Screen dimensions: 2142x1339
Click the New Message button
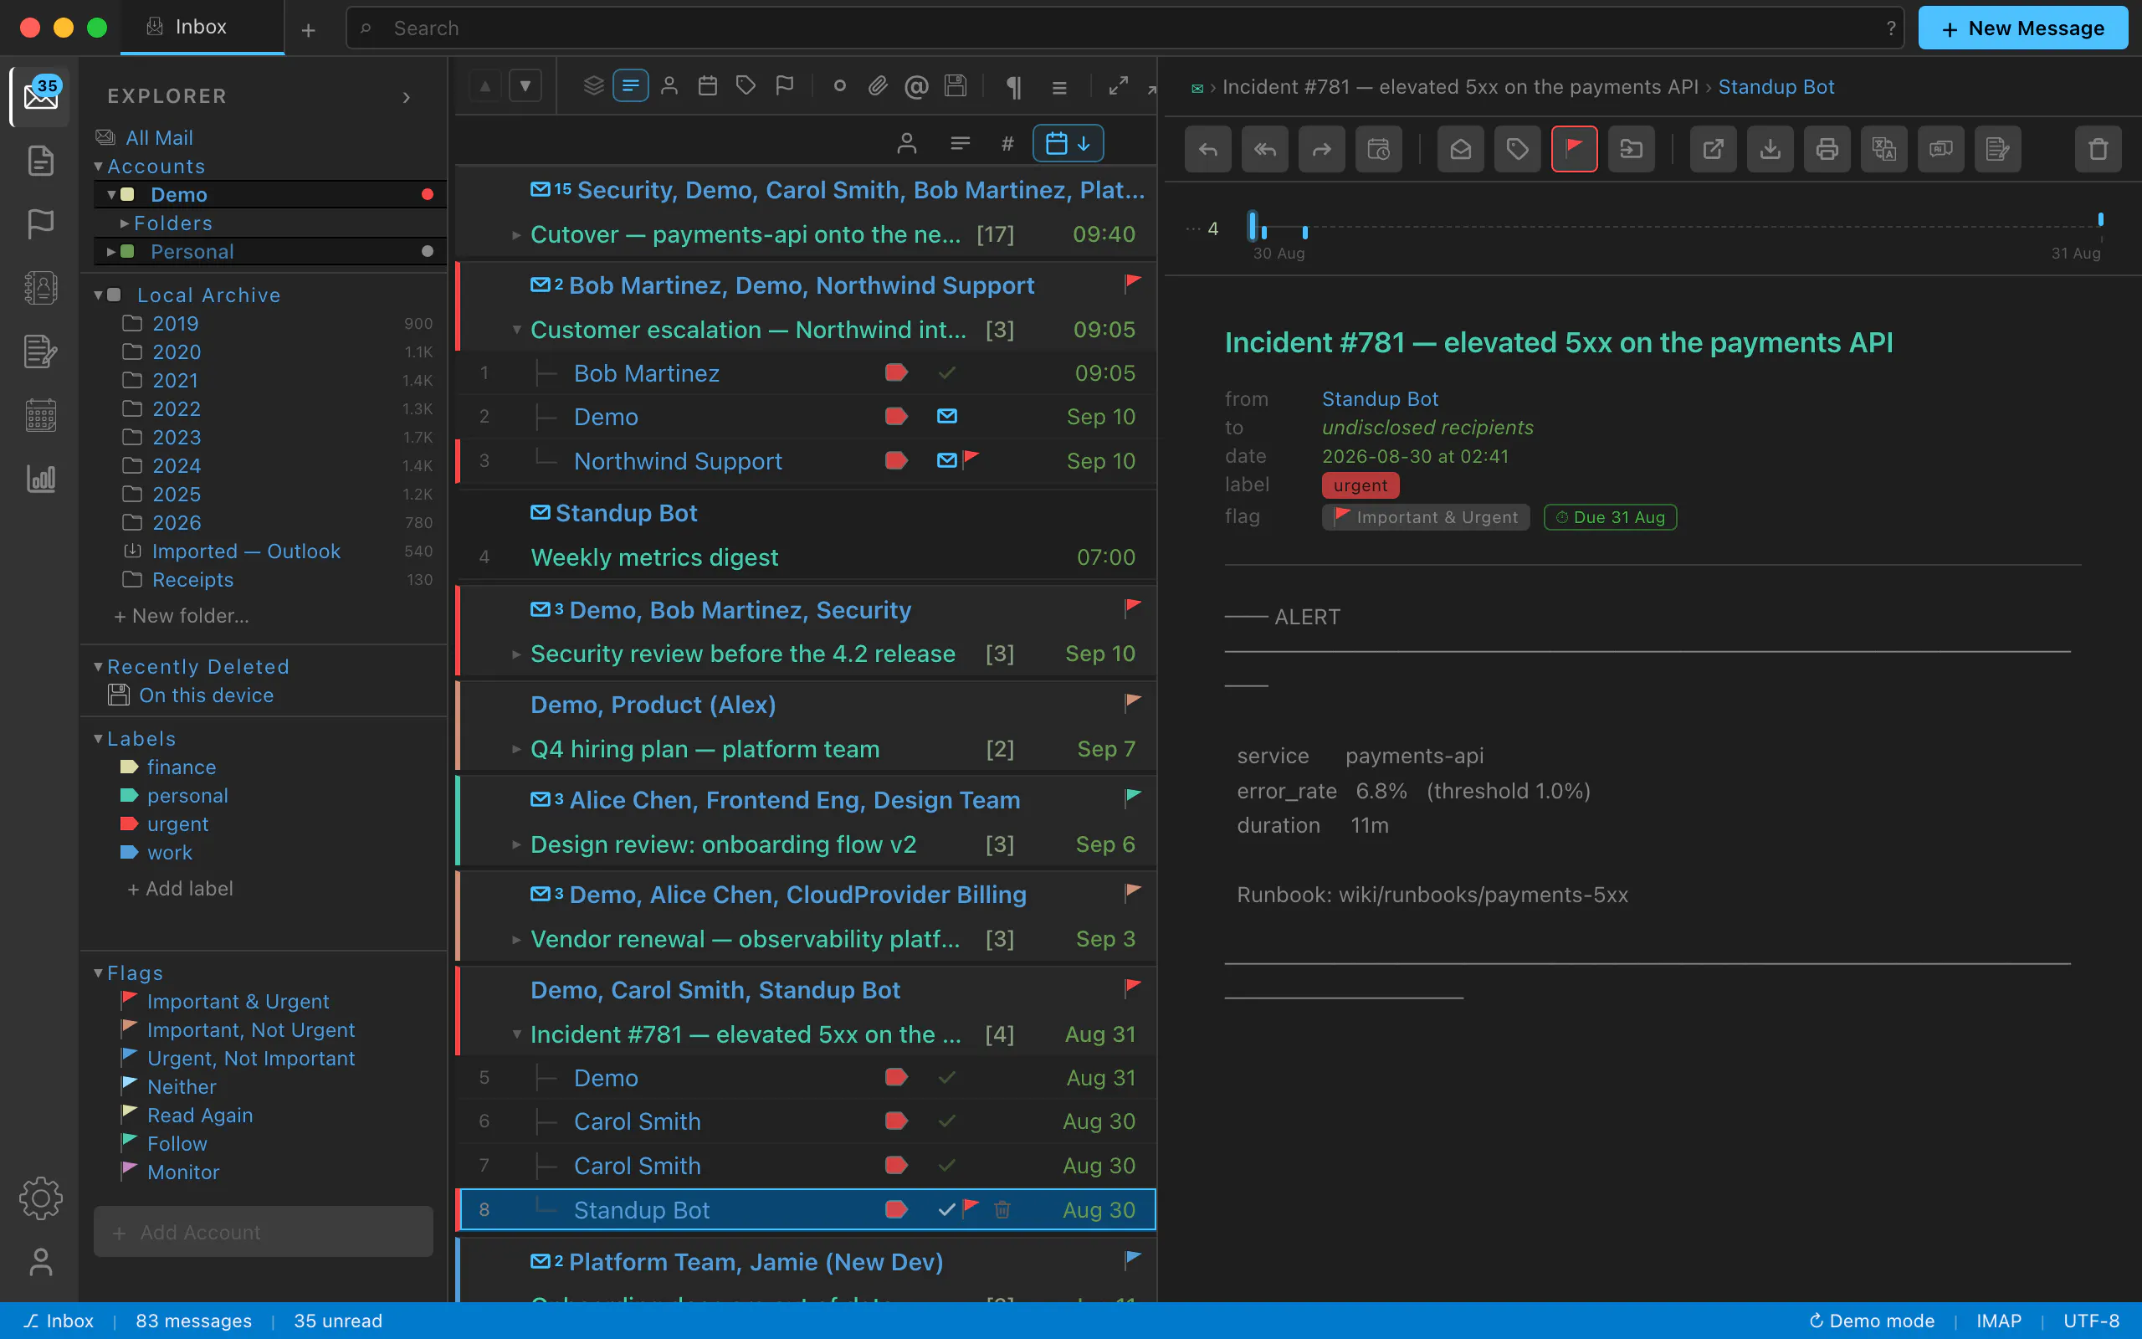point(2022,28)
